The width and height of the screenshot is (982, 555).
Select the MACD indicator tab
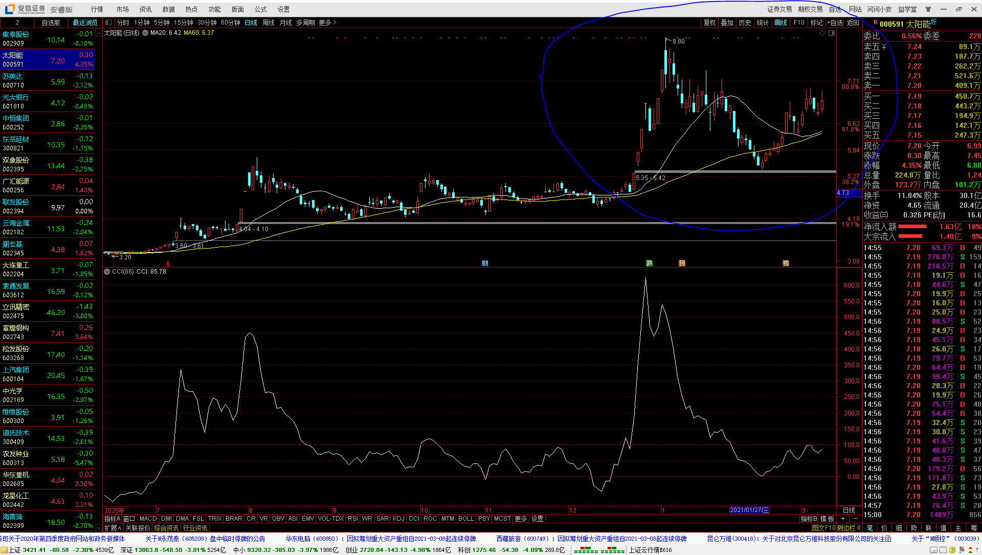(x=148, y=519)
